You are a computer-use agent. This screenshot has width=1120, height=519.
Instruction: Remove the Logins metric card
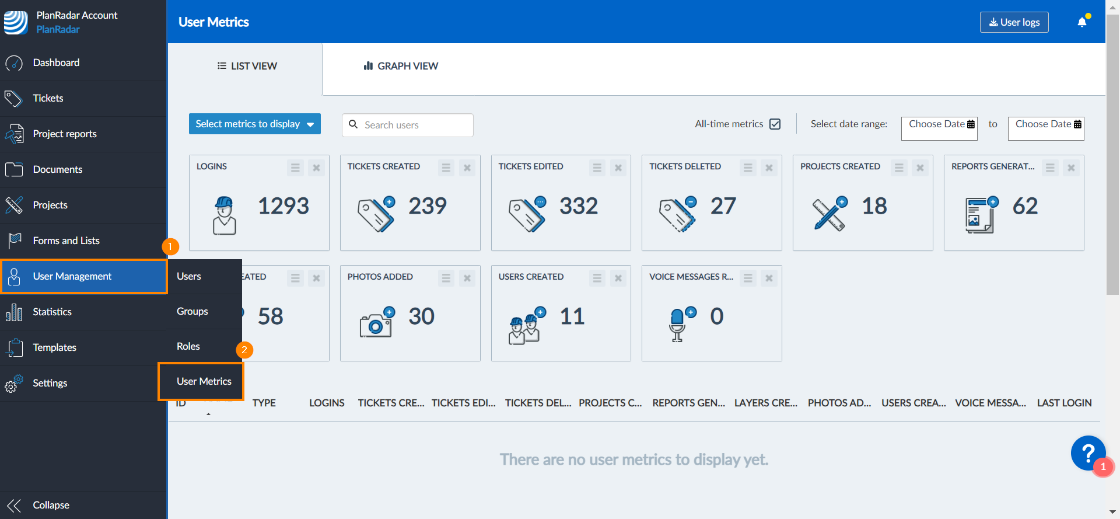tap(316, 168)
